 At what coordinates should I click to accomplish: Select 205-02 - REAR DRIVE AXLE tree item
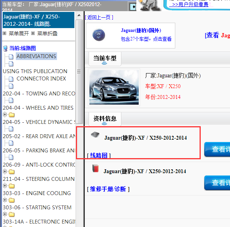click(x=39, y=136)
